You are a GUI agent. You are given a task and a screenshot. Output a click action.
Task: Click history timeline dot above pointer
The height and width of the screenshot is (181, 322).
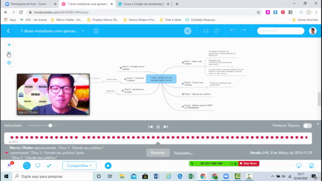158,137
